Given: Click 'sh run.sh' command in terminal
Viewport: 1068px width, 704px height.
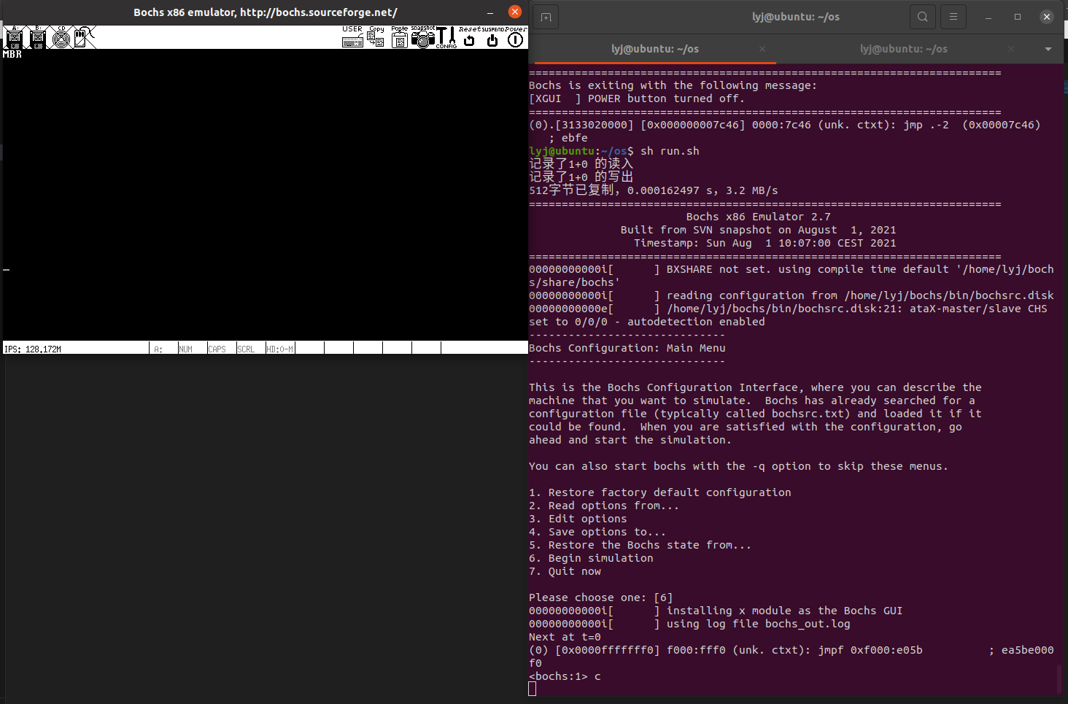Looking at the screenshot, I should click(670, 151).
